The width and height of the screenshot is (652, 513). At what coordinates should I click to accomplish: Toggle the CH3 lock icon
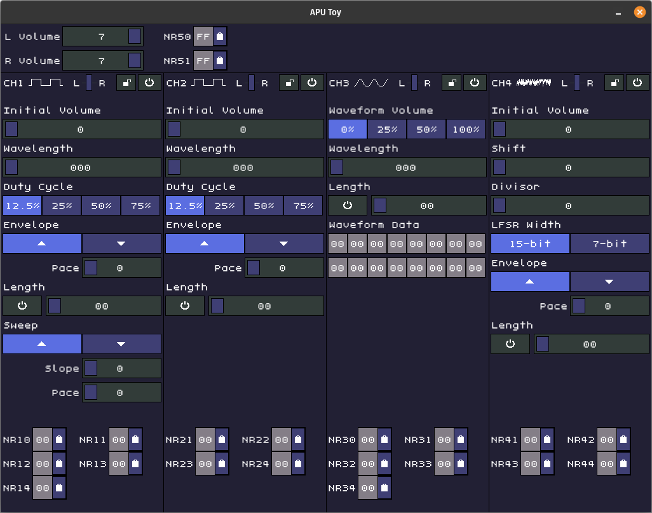click(x=452, y=83)
